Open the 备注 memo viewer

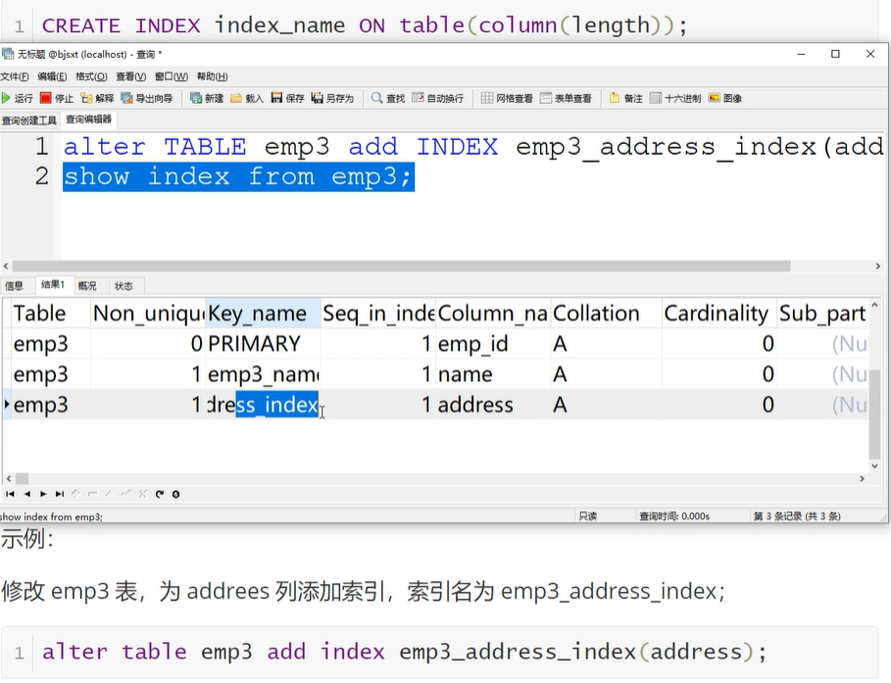point(625,98)
